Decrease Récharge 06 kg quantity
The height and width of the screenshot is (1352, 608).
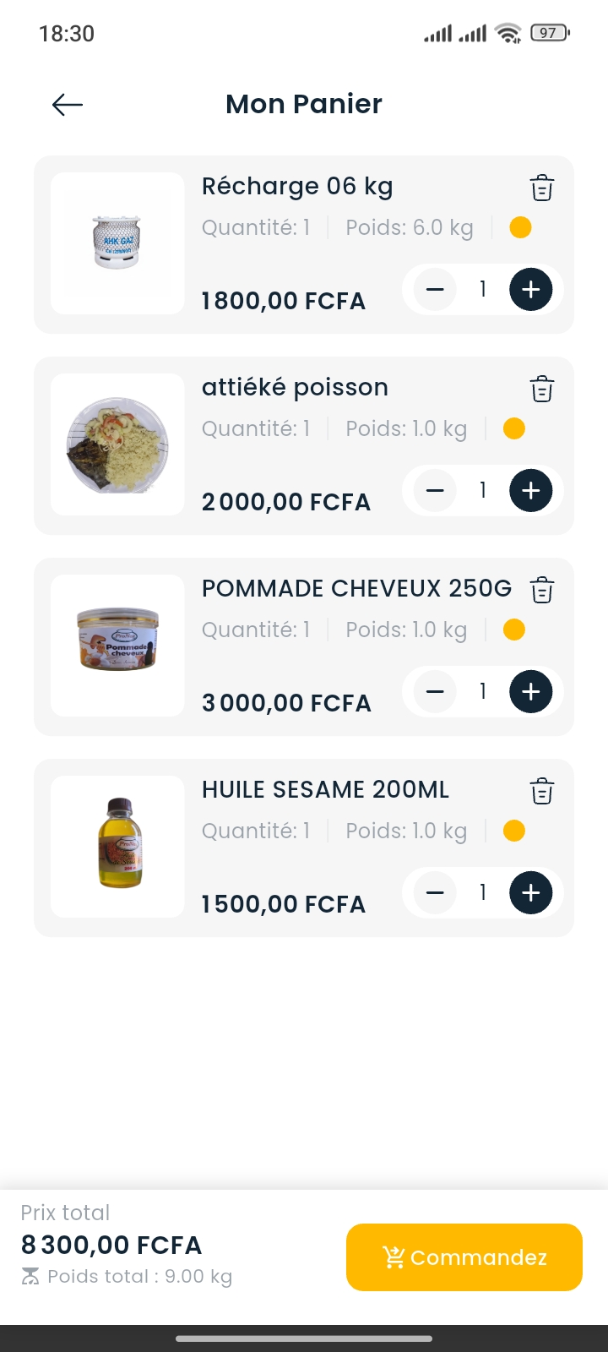pyautogui.click(x=435, y=290)
